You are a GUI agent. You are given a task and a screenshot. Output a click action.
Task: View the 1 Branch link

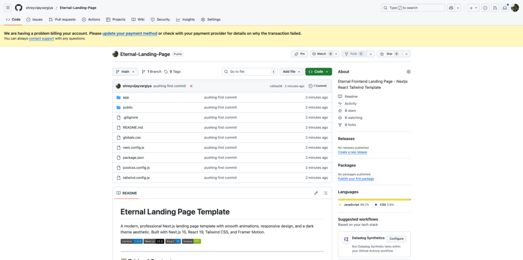(x=151, y=72)
